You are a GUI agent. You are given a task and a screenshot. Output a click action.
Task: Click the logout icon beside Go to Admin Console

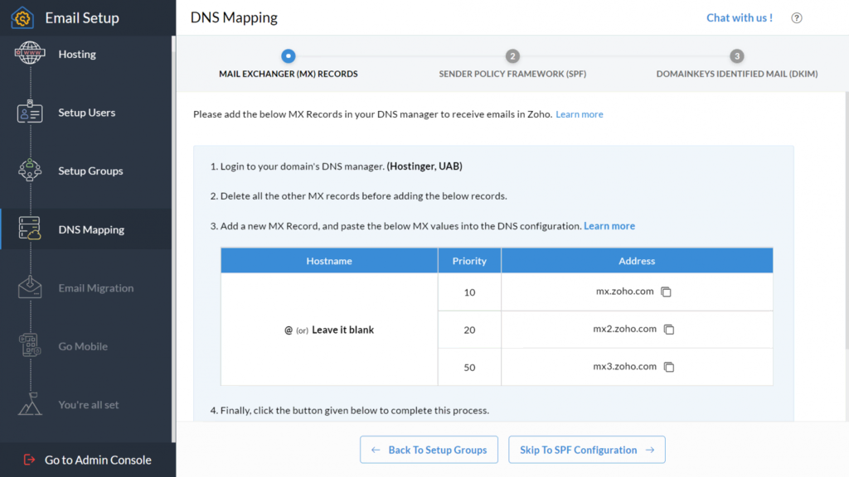point(30,460)
